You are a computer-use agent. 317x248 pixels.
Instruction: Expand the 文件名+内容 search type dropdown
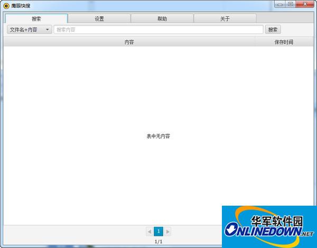click(29, 30)
